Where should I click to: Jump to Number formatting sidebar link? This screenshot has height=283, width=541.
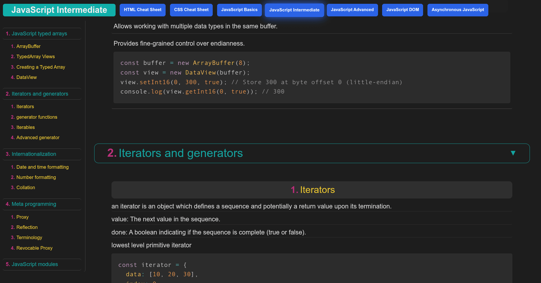pos(36,177)
